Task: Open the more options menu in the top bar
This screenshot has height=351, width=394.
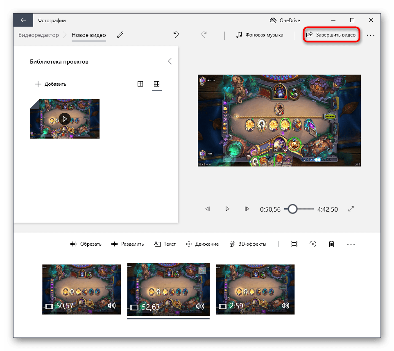Action: 371,35
